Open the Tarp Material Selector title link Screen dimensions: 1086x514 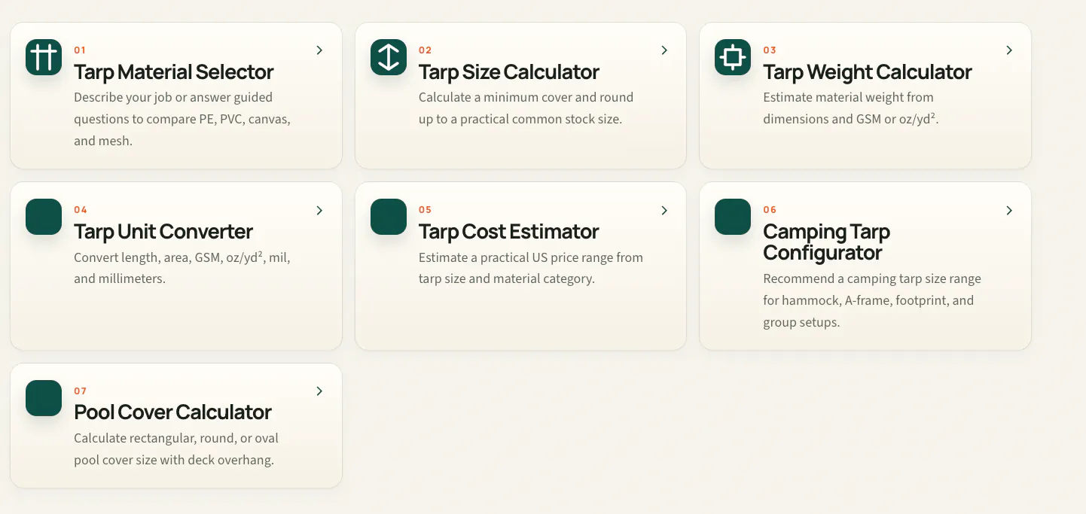(173, 72)
